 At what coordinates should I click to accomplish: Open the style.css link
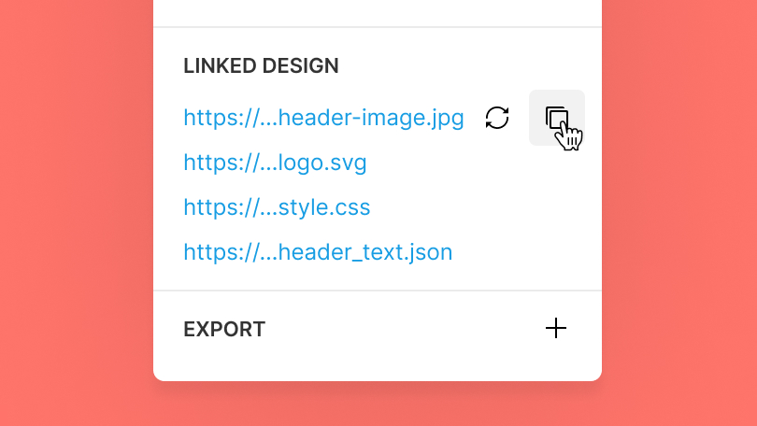pos(277,207)
